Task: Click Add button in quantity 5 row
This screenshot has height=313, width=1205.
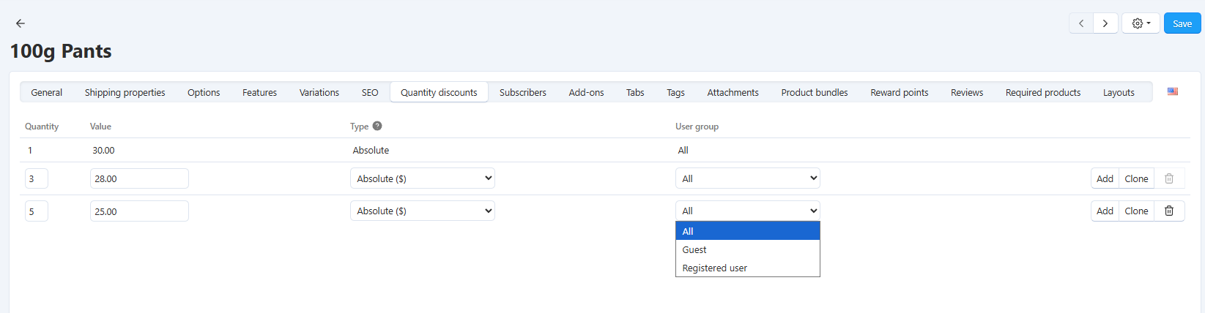Action: [x=1105, y=211]
